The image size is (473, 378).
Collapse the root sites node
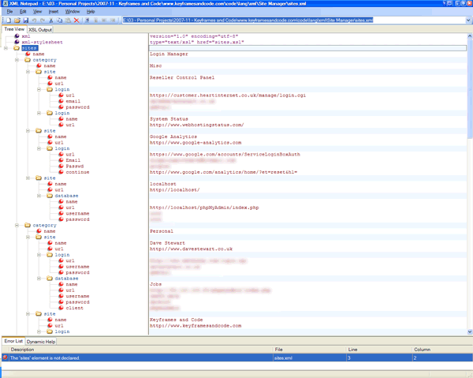(x=6, y=48)
